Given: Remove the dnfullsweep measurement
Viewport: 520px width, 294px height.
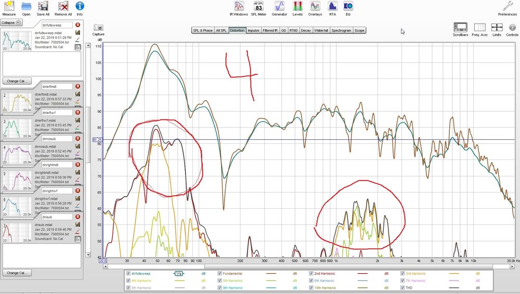Looking at the screenshot, I should click(77, 25).
